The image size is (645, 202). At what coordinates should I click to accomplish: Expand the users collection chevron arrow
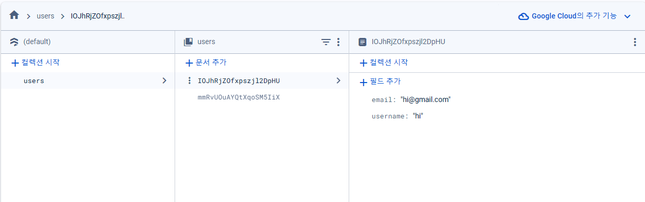point(164,80)
